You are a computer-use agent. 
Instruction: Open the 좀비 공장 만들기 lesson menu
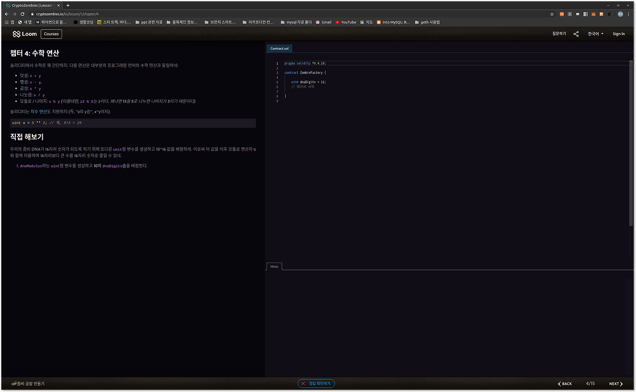click(28, 384)
